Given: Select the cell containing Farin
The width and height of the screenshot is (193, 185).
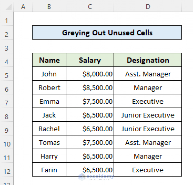Looking at the screenshot, I should click(x=49, y=170).
